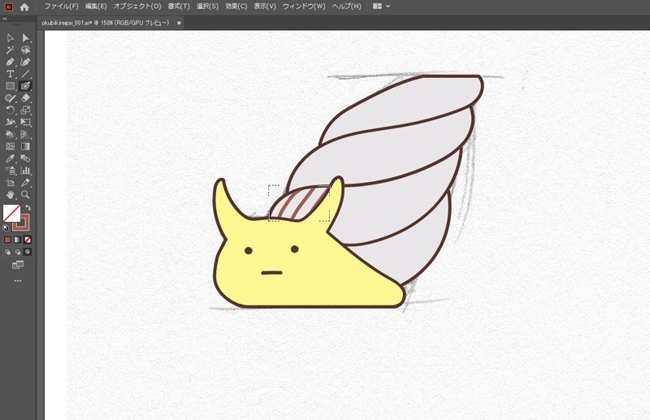Switch to Draw Behind mode
The image size is (650, 420).
point(17,252)
